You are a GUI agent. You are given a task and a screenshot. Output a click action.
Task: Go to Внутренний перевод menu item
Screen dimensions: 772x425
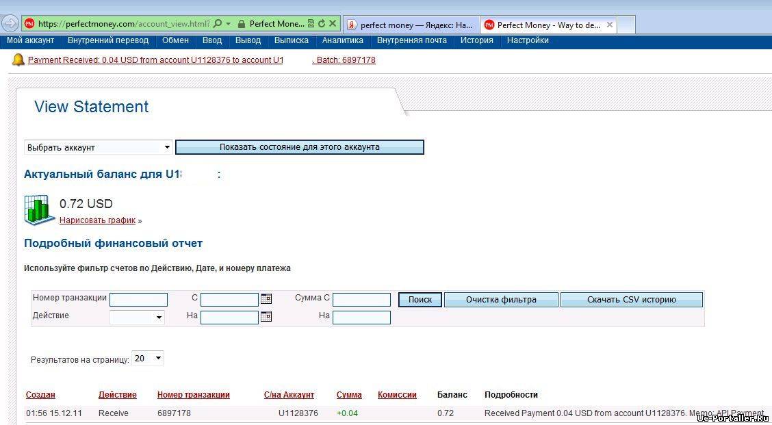pyautogui.click(x=108, y=40)
